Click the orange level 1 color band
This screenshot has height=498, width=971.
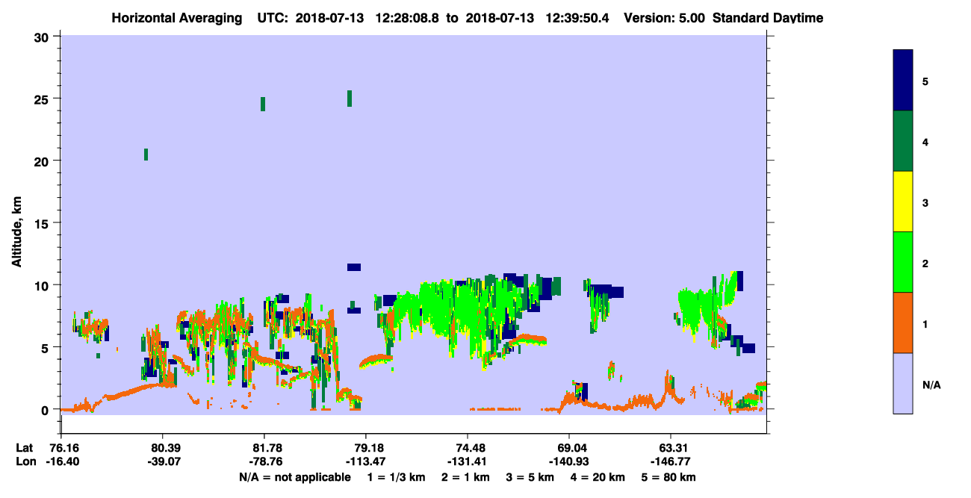coord(903,323)
